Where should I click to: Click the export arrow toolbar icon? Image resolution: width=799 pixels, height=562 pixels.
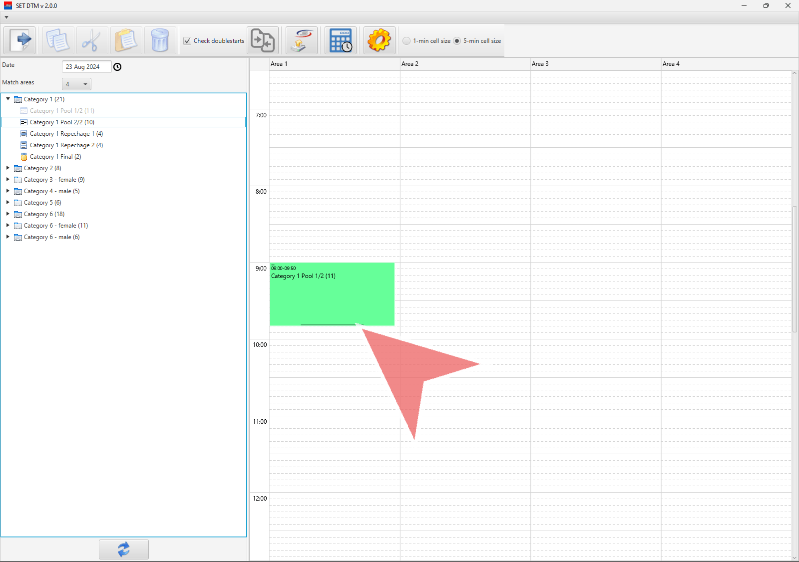[x=20, y=40]
